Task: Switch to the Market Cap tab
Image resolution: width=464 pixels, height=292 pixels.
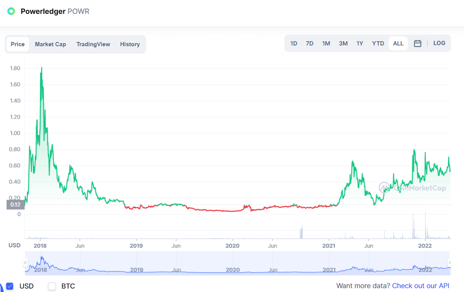Action: click(50, 44)
